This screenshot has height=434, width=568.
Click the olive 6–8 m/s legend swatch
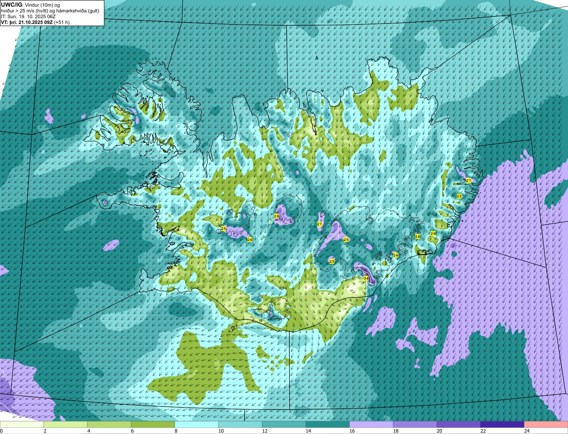(x=153, y=424)
